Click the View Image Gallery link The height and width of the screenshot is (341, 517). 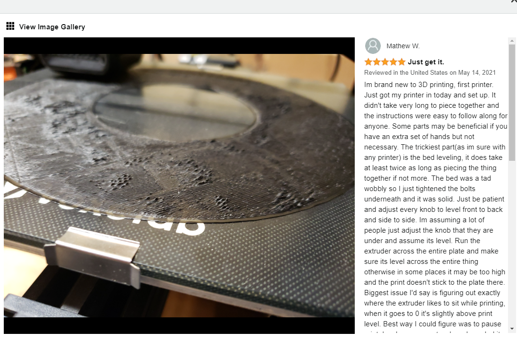click(x=52, y=27)
